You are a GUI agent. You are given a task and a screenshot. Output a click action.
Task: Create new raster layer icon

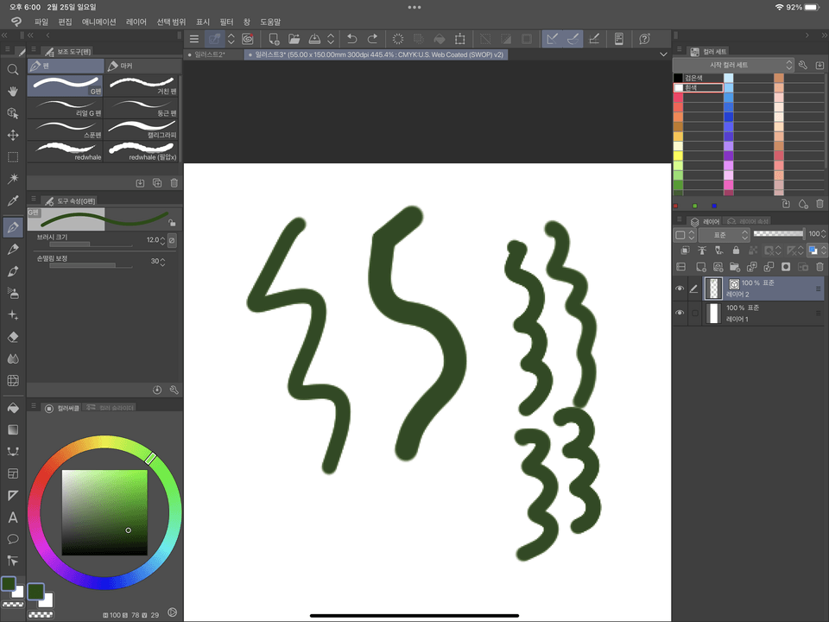click(x=700, y=267)
